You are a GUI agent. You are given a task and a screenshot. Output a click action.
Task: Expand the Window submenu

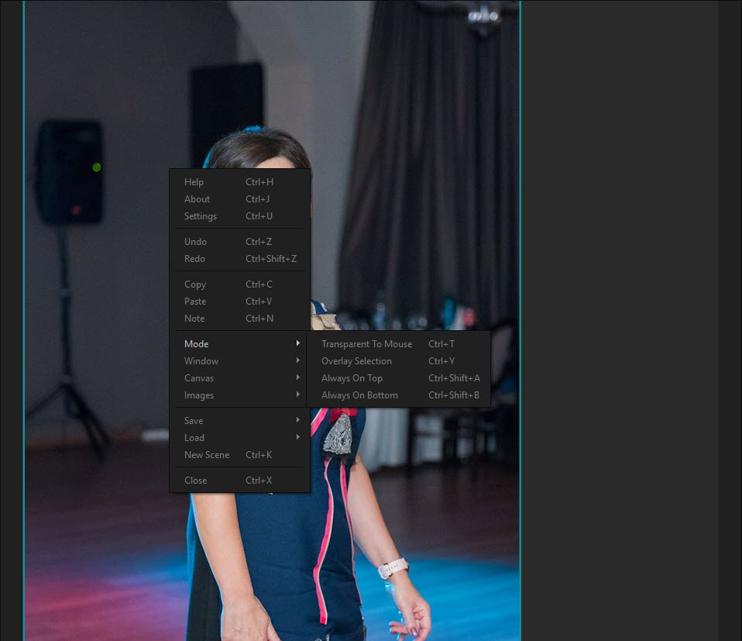(x=239, y=360)
